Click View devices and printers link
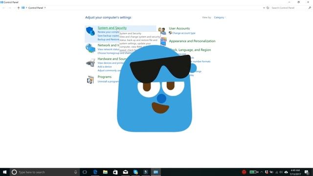The height and width of the screenshot is (176, 313). [x=111, y=63]
